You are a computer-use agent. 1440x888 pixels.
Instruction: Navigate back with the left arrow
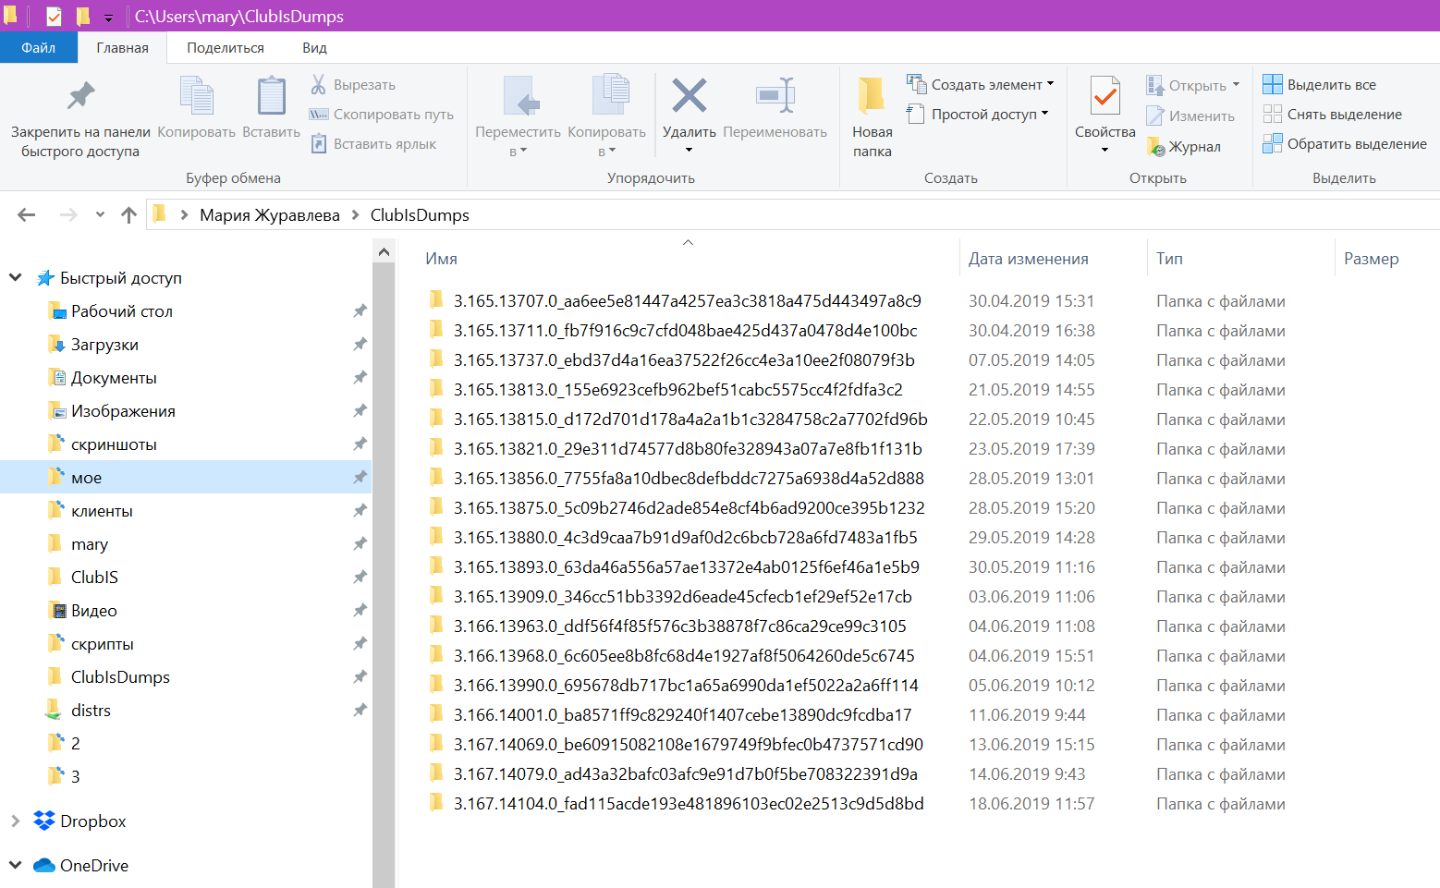(27, 215)
